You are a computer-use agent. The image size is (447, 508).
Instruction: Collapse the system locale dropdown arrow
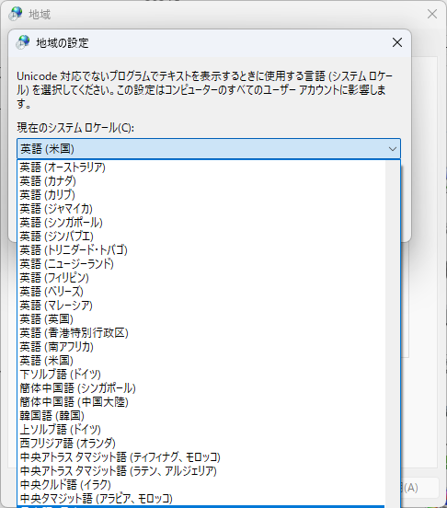point(393,149)
